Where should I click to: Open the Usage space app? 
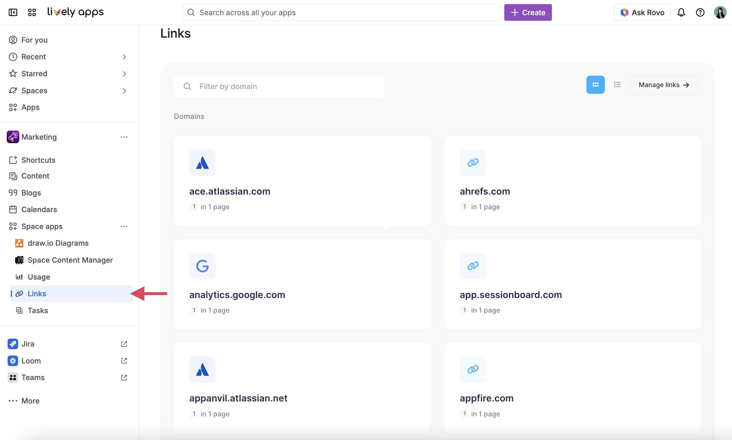39,277
